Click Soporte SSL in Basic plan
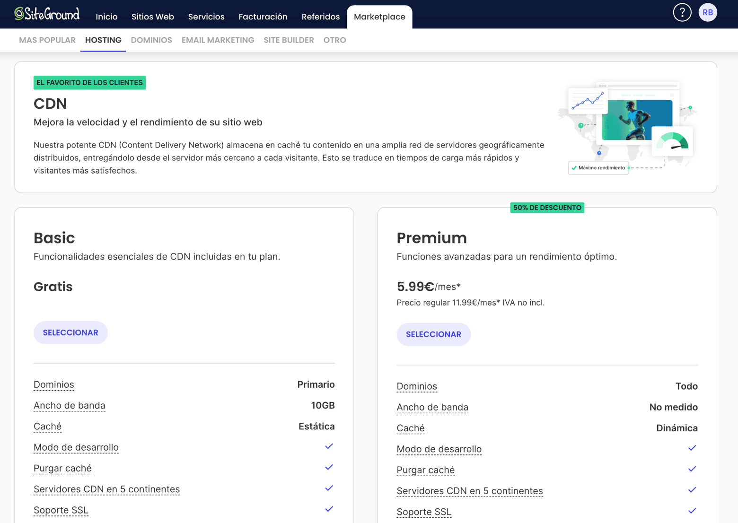The width and height of the screenshot is (738, 523). click(x=61, y=510)
